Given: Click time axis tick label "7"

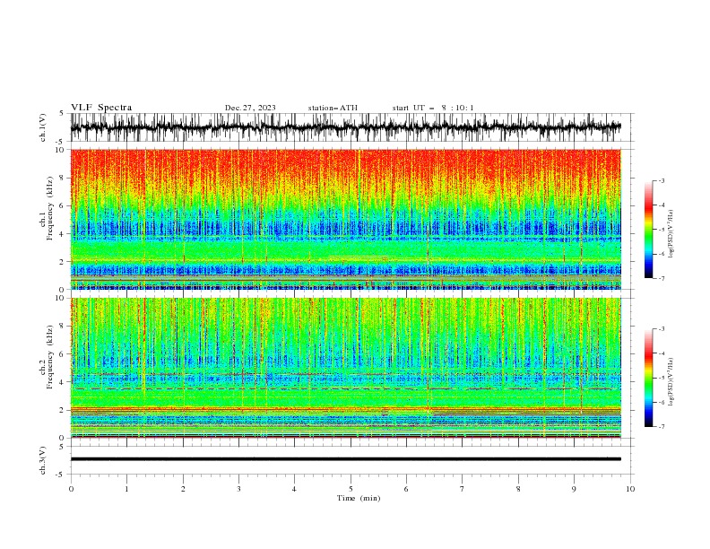Looking at the screenshot, I should pyautogui.click(x=462, y=489).
